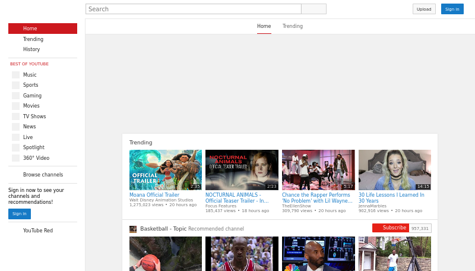The height and width of the screenshot is (271, 475).
Task: Open the Sports link
Action: click(31, 85)
